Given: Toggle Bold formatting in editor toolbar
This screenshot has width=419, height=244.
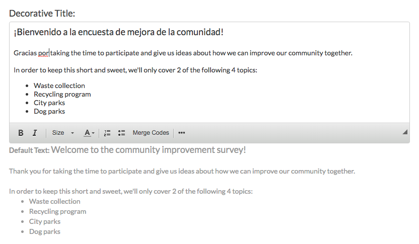Looking at the screenshot, I should [21, 133].
